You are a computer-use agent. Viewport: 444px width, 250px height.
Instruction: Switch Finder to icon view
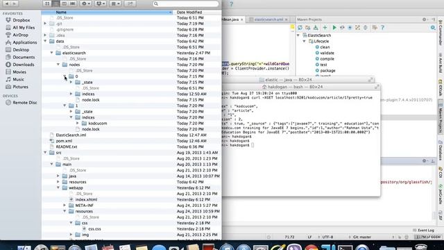click(x=47, y=3)
